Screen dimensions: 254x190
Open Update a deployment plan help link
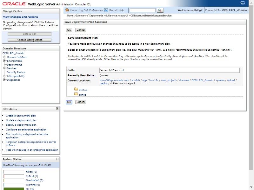(x=21, y=120)
